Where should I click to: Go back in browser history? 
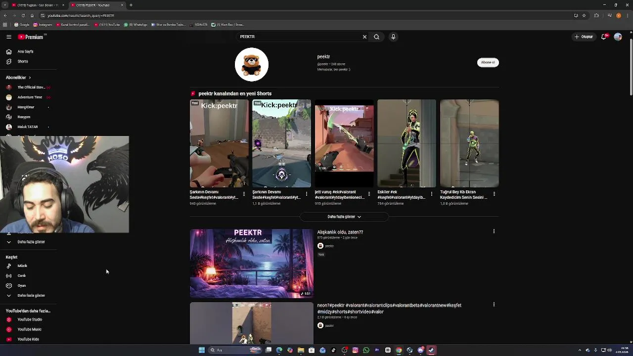pos(5,15)
